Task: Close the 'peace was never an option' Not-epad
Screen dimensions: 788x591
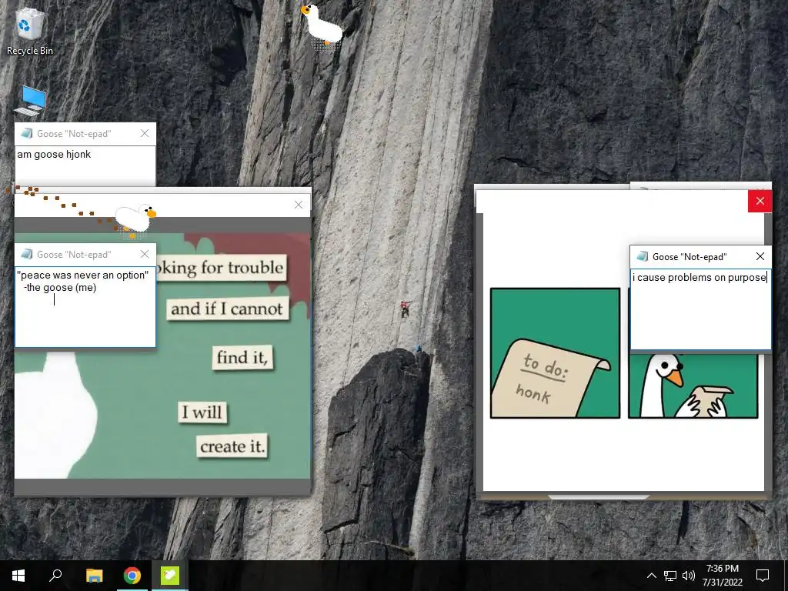Action: (145, 254)
